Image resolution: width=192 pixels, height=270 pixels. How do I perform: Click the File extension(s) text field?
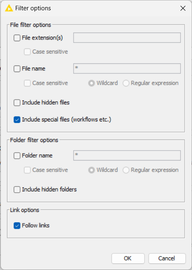(x=127, y=37)
